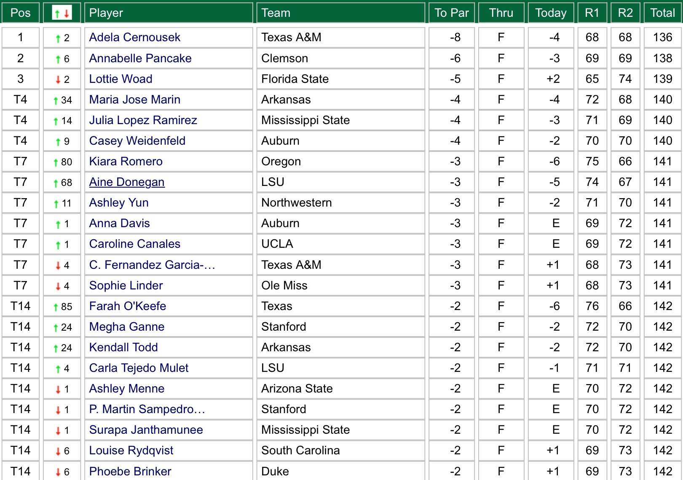Screen dimensions: 683x480
Task: Open Julia Lopez Ramirez player link
Action: [143, 120]
